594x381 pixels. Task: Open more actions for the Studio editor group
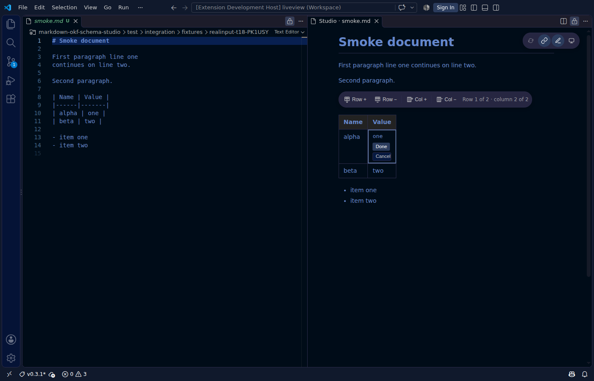pos(586,21)
